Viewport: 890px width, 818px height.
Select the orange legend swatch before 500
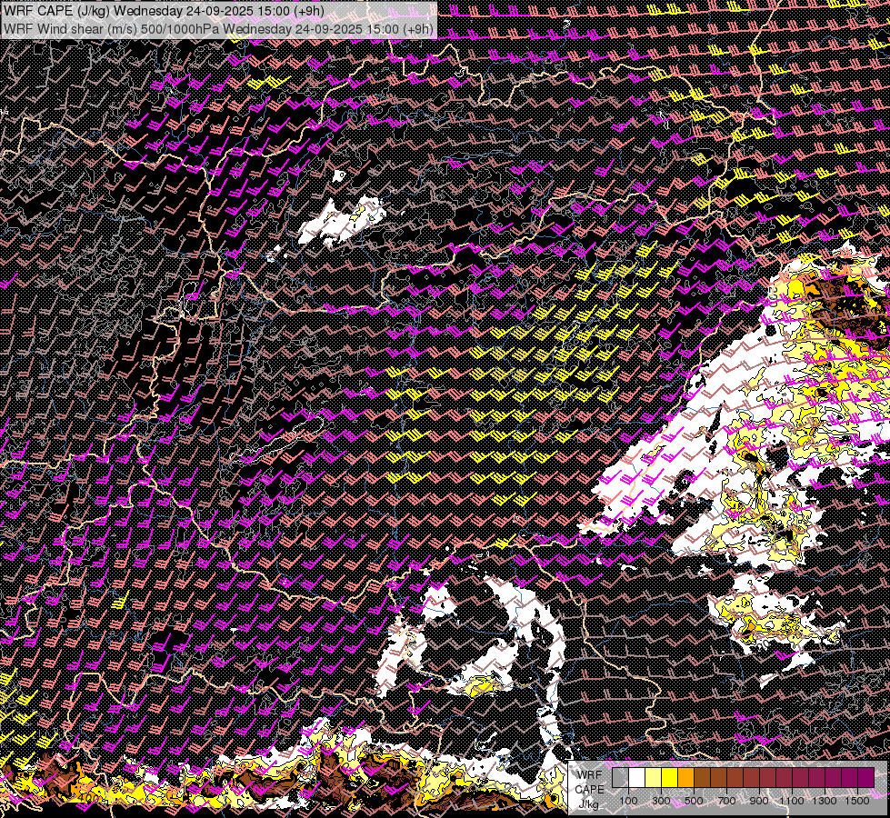(x=685, y=777)
